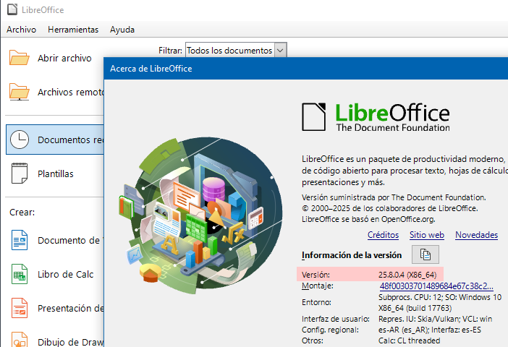Click the 'Calc: CL threaded' value

point(409,340)
